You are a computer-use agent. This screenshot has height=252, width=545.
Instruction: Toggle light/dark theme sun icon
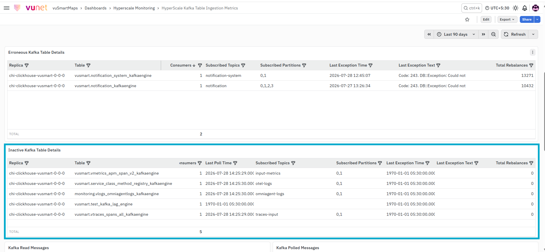coord(516,8)
